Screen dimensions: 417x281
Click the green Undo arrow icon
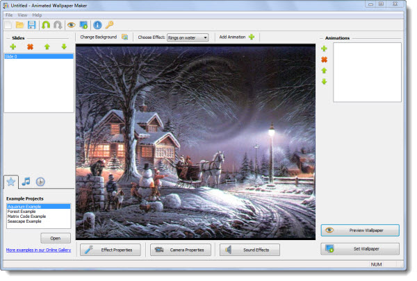pos(46,25)
